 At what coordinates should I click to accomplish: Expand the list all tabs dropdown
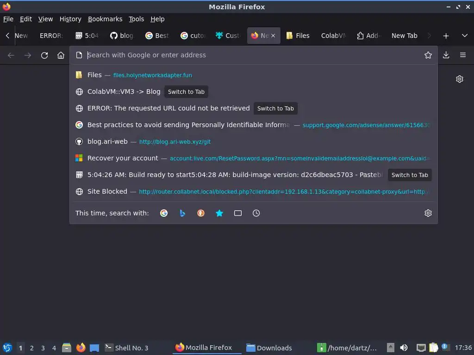[x=465, y=36]
